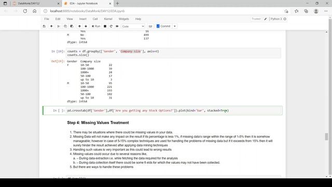Switch to the EDA - Jupyter Notebook tab
Screen dimensions: 332x187
(88, 4)
